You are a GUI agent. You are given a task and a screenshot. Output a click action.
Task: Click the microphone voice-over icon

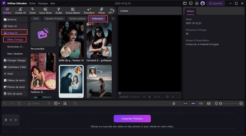174,103
